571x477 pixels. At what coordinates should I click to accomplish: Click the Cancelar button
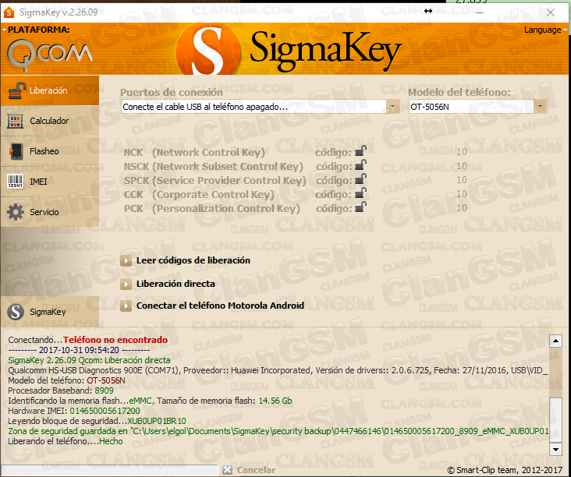click(x=256, y=470)
